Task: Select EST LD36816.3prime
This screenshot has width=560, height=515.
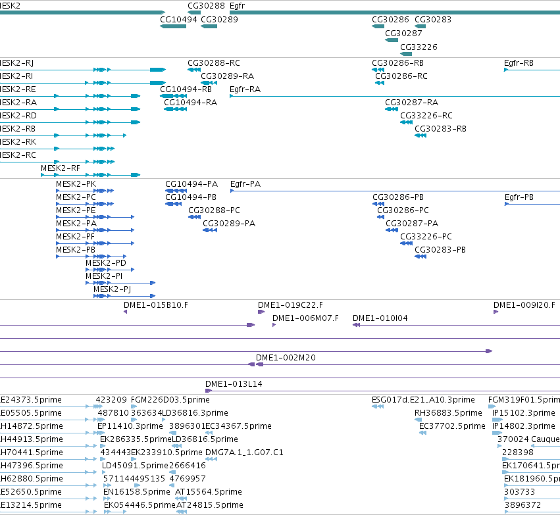Action: click(195, 413)
